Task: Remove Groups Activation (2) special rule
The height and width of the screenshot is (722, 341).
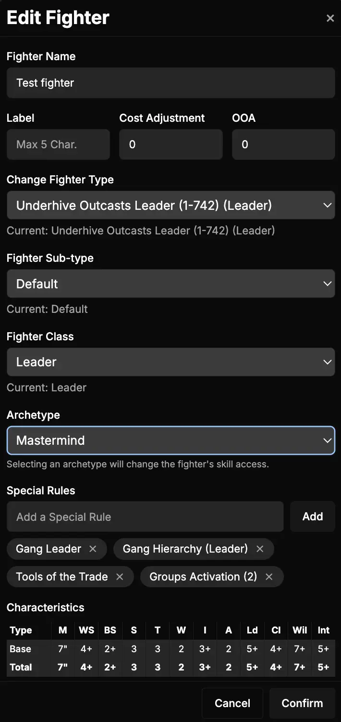Action: pos(269,577)
